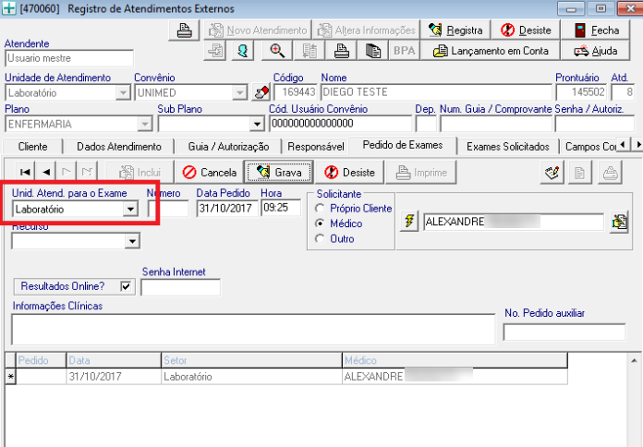Click the printer outline icon at far right
The height and width of the screenshot is (447, 643).
pos(610,173)
